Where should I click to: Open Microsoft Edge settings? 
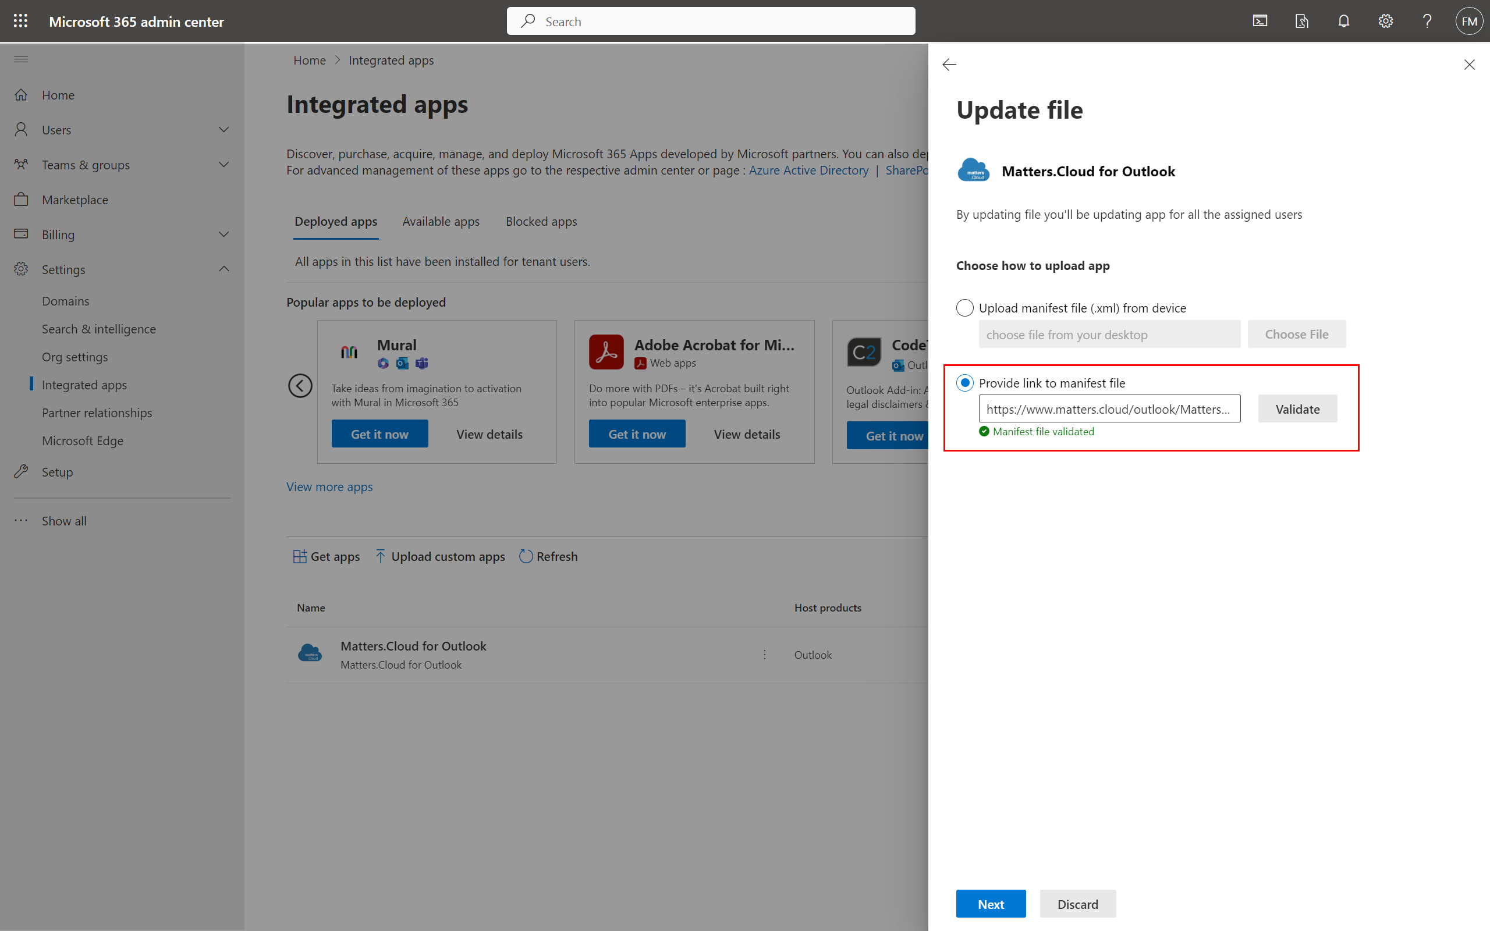(83, 440)
